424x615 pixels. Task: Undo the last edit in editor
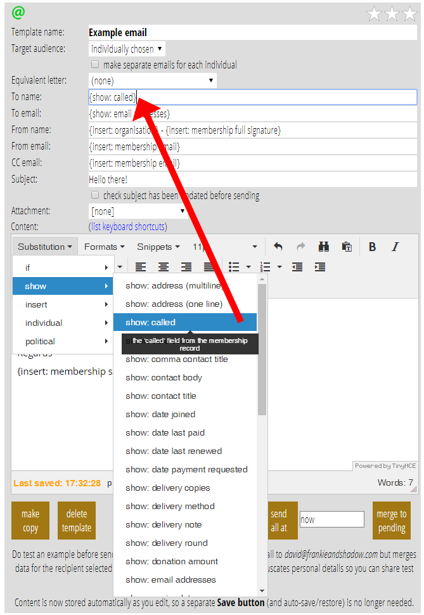point(278,247)
